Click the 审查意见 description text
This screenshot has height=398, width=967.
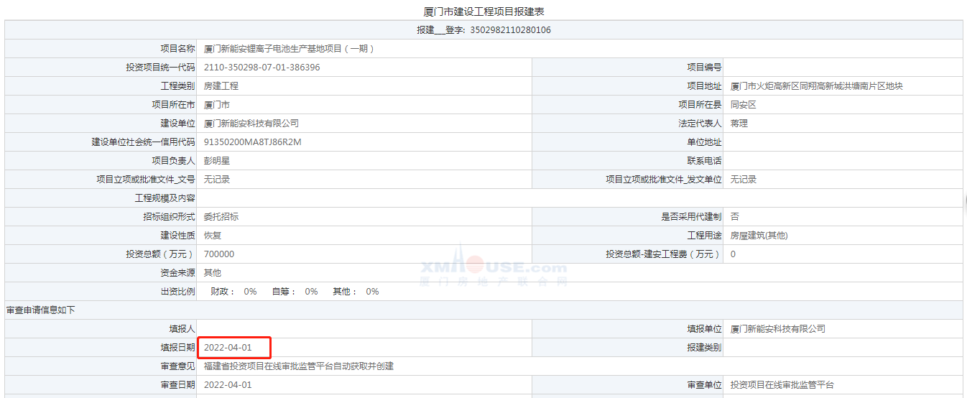(x=299, y=366)
